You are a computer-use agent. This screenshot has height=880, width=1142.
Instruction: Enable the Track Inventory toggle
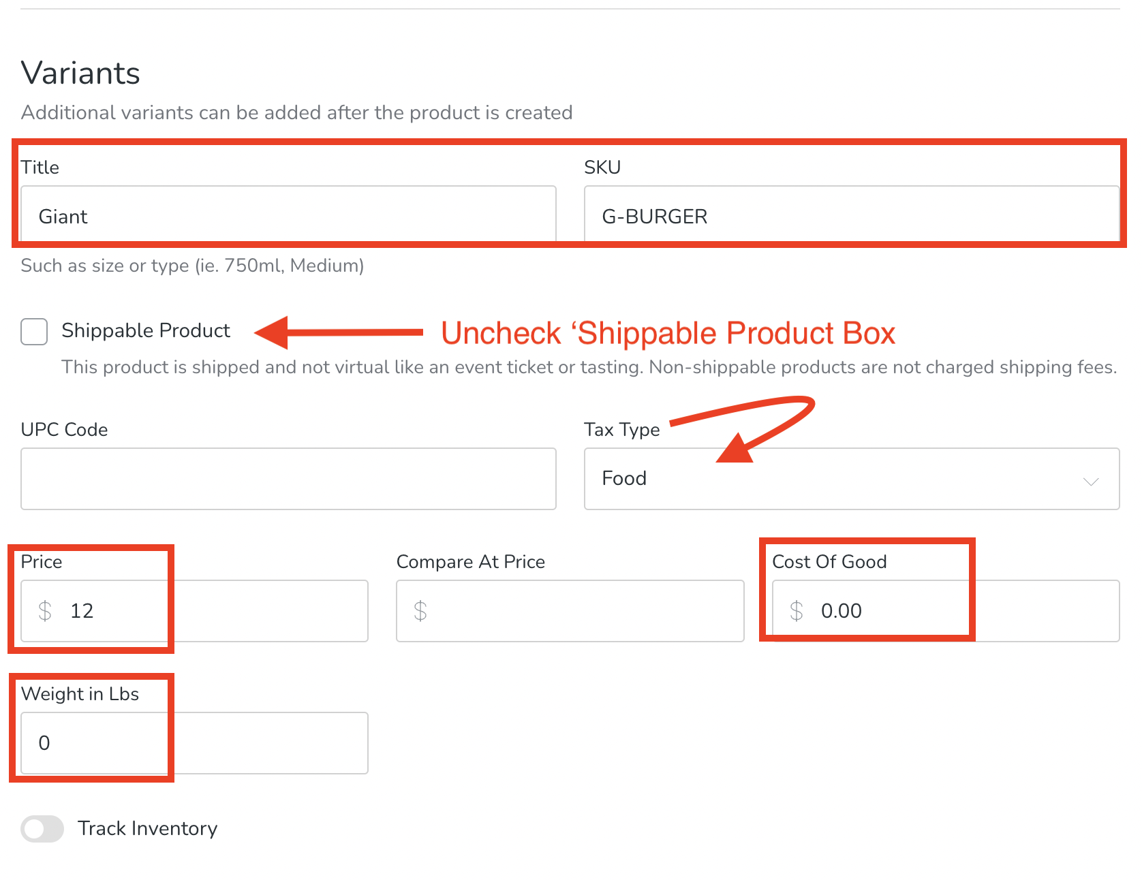[x=42, y=829]
